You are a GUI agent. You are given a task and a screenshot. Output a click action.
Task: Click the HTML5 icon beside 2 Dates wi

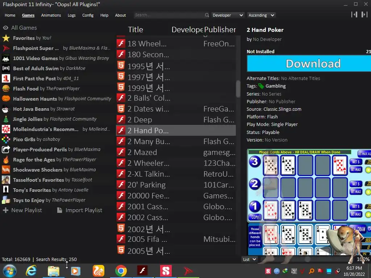121,109
